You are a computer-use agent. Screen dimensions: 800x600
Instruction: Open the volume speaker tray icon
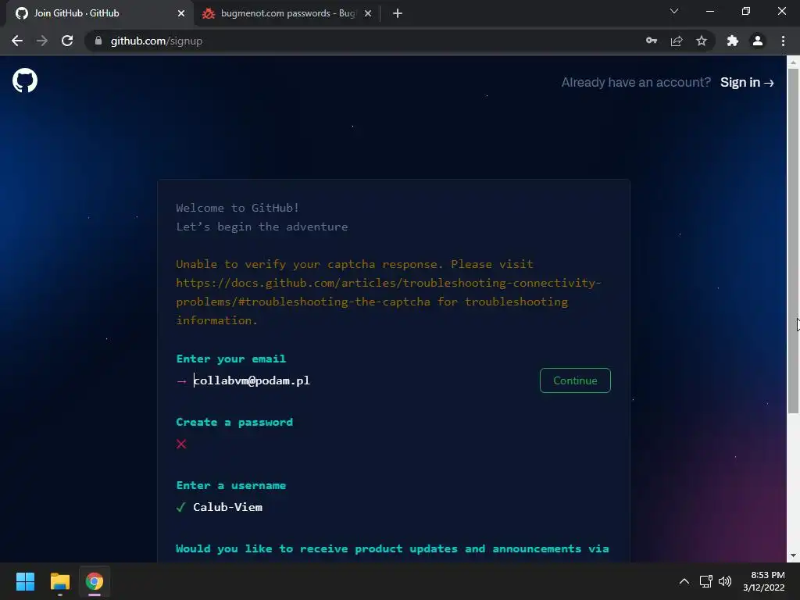[x=725, y=581]
